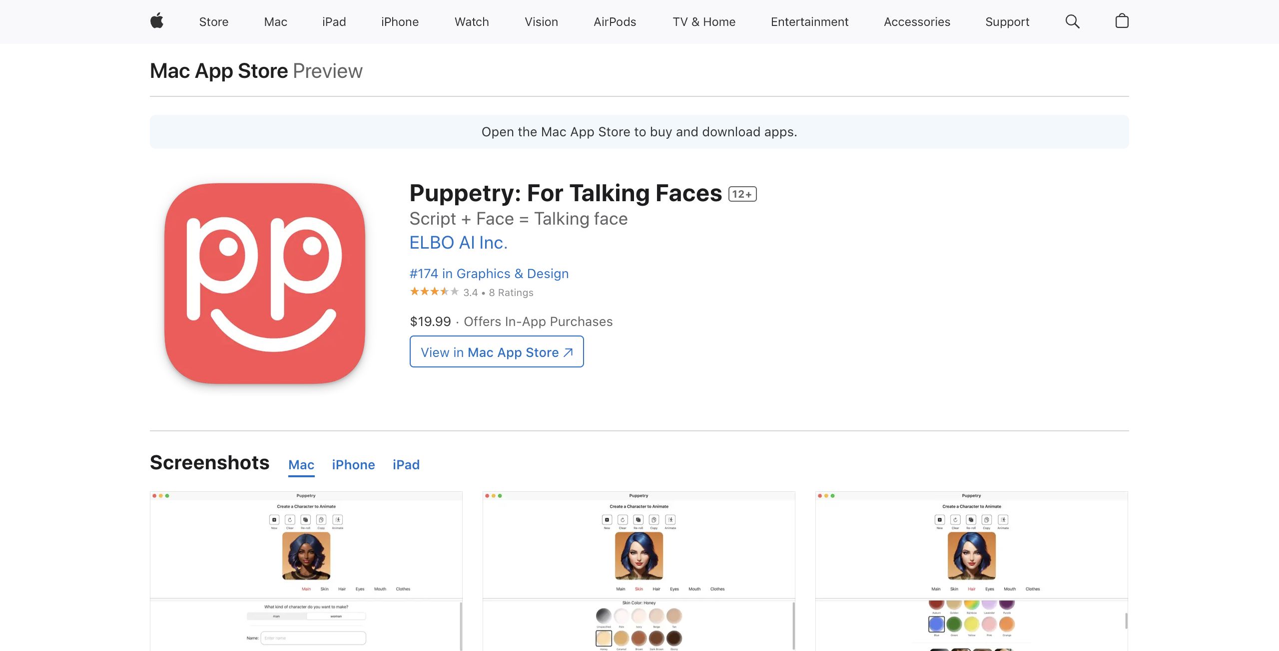Viewport: 1279px width, 651px height.
Task: Click the red Puppetry app icon
Action: click(265, 284)
